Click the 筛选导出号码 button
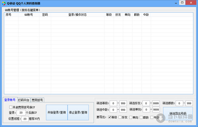Image resolution: width=198 pixels, height=127 pixels. click(178, 113)
